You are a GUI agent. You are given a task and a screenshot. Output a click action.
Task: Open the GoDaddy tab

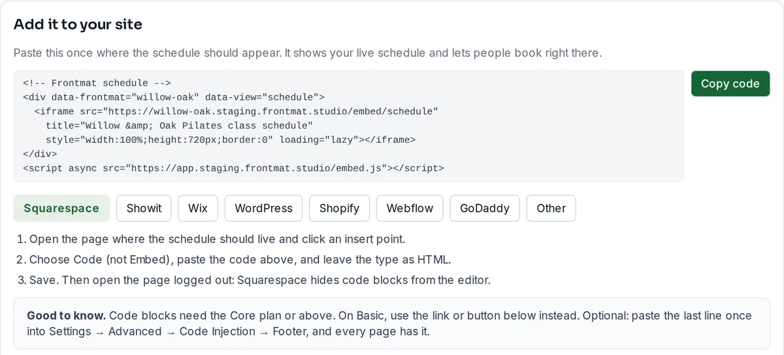click(485, 208)
